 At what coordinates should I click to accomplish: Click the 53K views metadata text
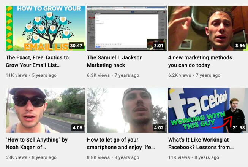(x=16, y=157)
